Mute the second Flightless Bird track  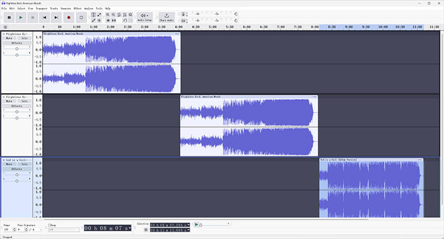pyautogui.click(x=9, y=101)
